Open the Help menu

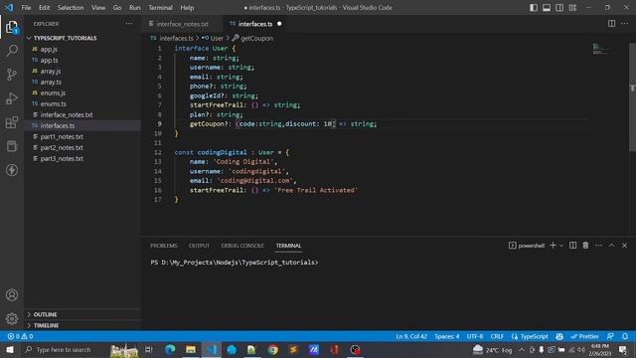(187, 8)
